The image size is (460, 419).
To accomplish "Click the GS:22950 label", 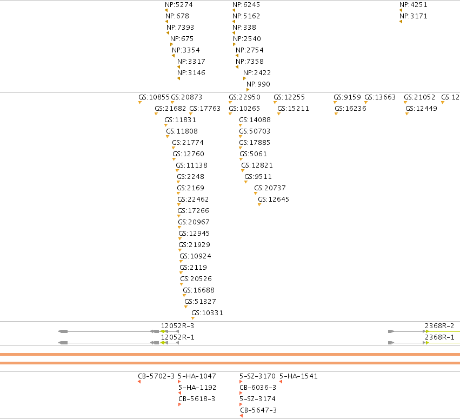I will click(244, 97).
